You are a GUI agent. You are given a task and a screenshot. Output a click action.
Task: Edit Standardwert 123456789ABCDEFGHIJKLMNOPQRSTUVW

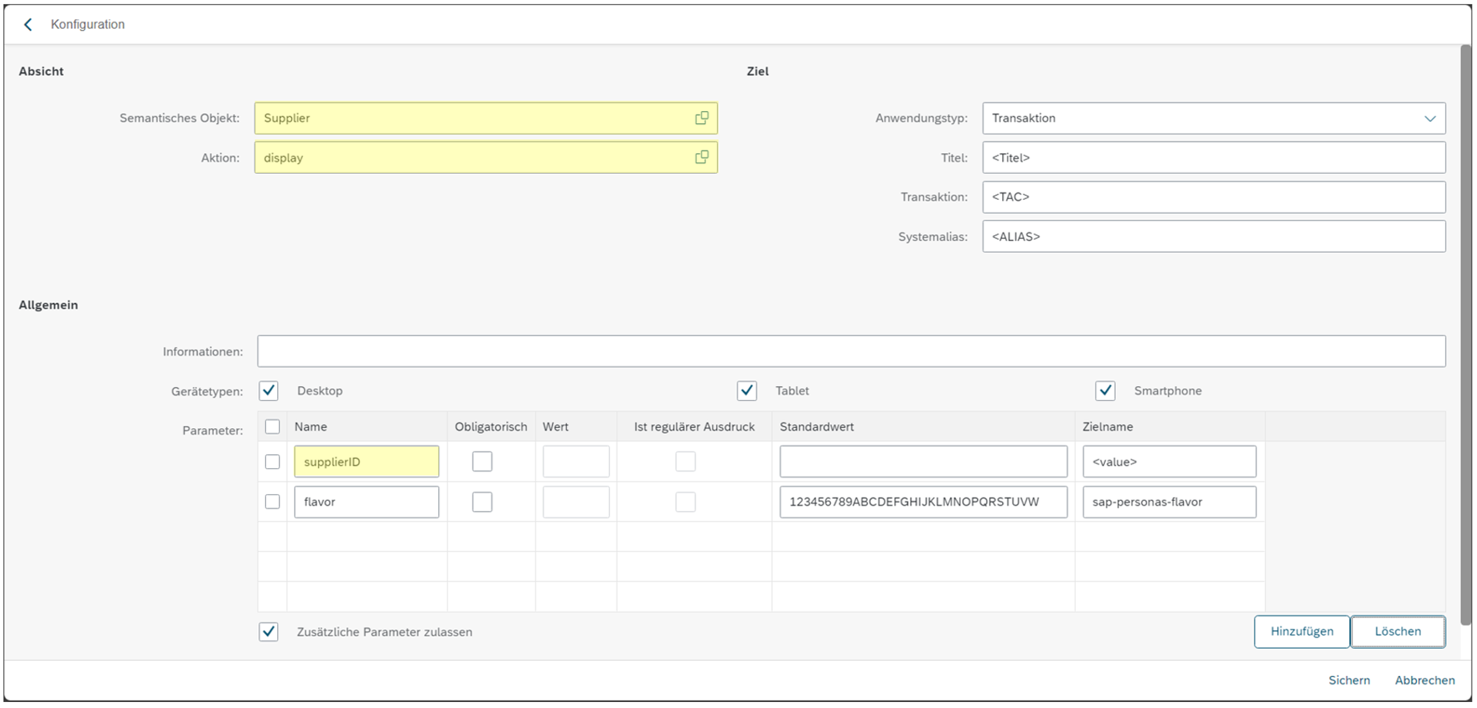click(x=924, y=502)
